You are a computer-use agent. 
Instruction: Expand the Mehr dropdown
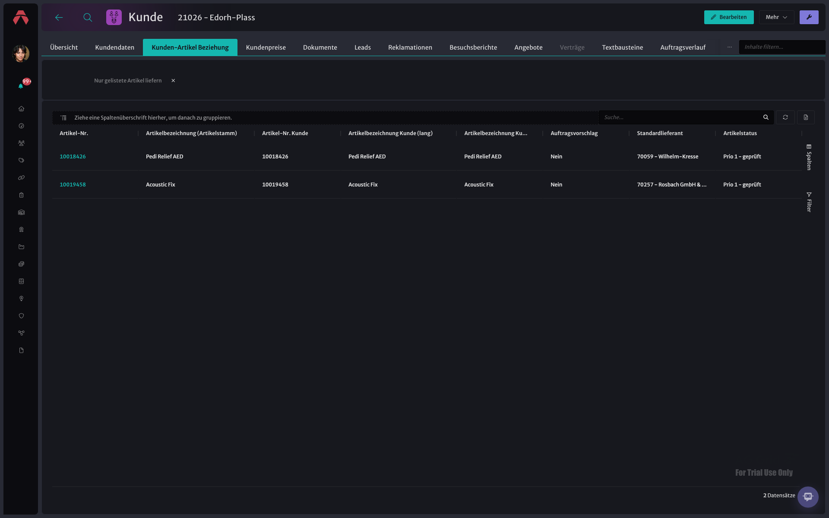pyautogui.click(x=776, y=17)
